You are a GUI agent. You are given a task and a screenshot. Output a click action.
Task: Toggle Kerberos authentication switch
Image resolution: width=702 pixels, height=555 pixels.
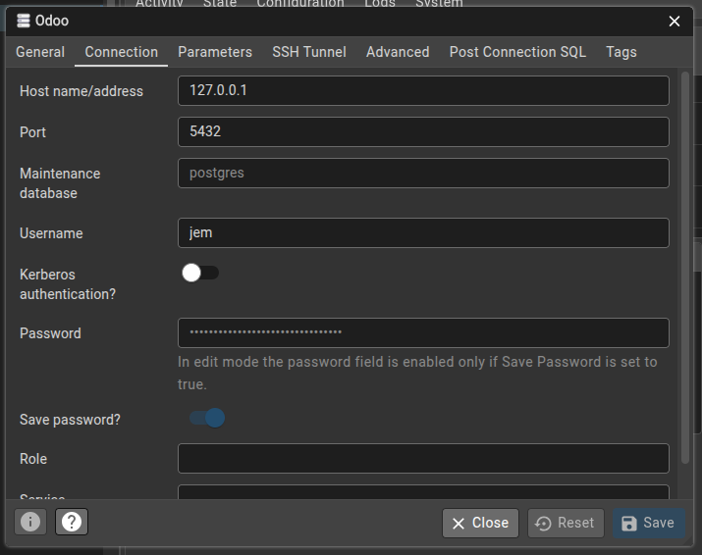point(200,273)
